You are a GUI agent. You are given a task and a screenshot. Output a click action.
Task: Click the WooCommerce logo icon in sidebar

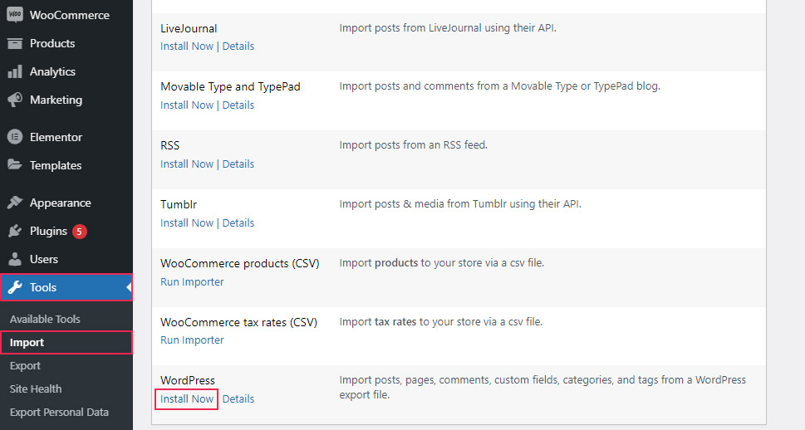[x=15, y=14]
